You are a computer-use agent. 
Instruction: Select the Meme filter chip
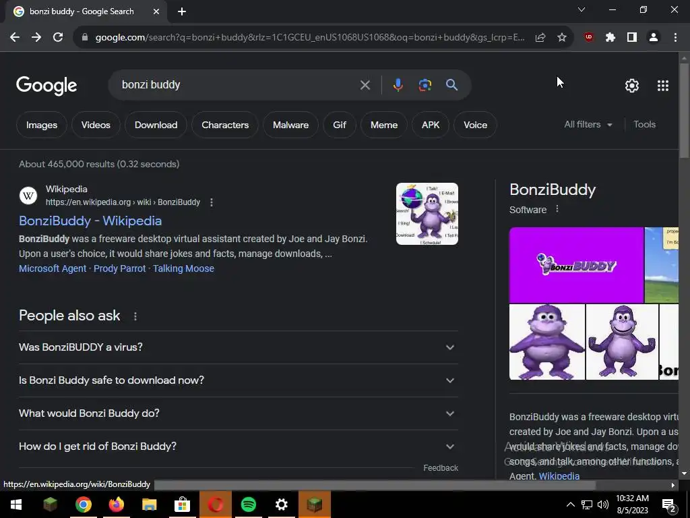point(384,125)
